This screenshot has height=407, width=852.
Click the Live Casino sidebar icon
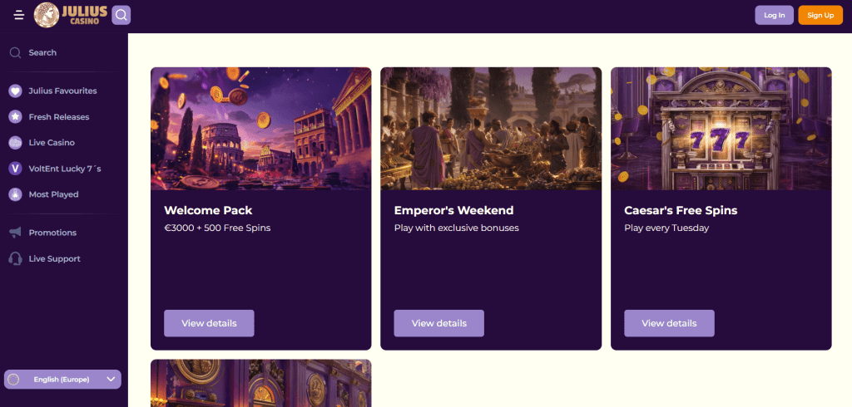pos(15,143)
